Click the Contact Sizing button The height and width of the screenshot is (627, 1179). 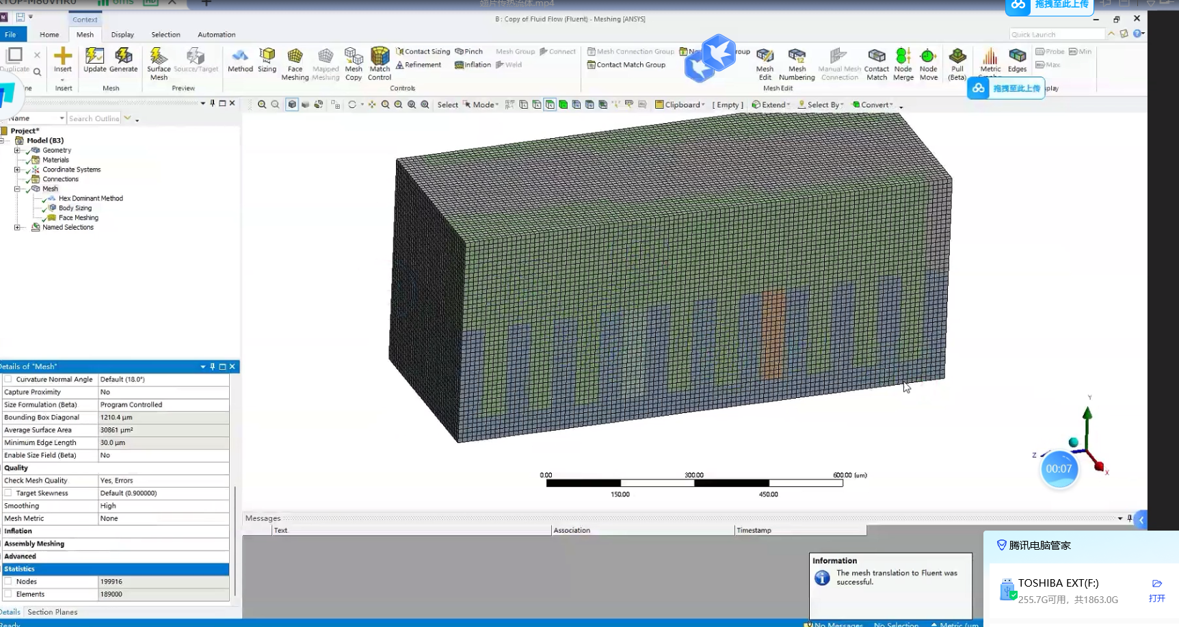(x=423, y=51)
